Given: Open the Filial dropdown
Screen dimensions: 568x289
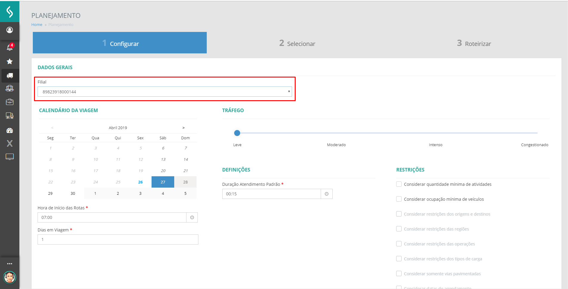Looking at the screenshot, I should point(165,92).
